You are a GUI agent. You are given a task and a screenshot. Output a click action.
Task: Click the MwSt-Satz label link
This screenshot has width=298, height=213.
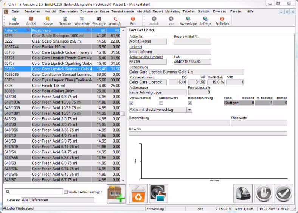216,77
